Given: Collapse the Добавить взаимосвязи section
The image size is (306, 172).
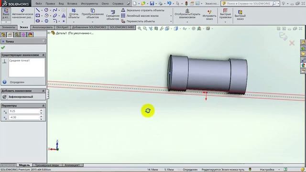Looking at the screenshot, I should click(x=44, y=91).
